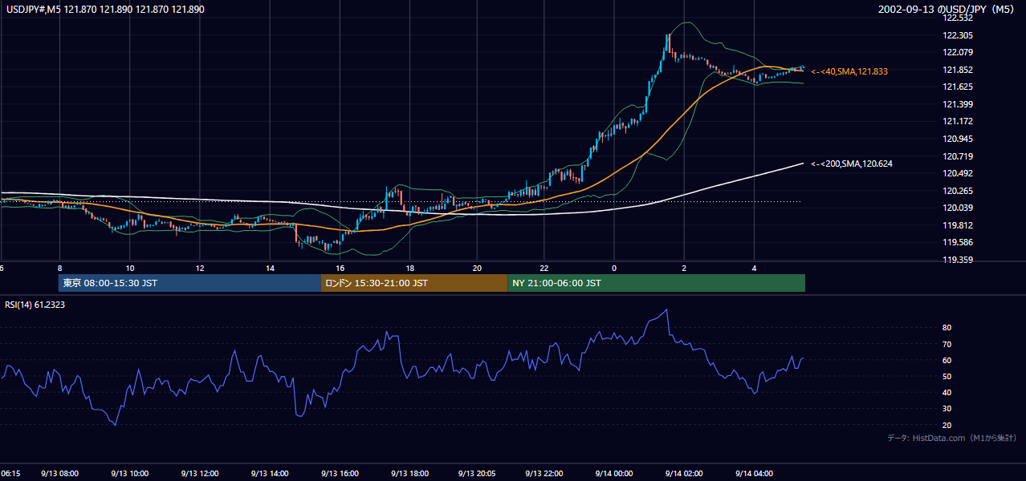This screenshot has width=1026, height=481.
Task: Click price axis value 119.359
Action: pos(959,260)
